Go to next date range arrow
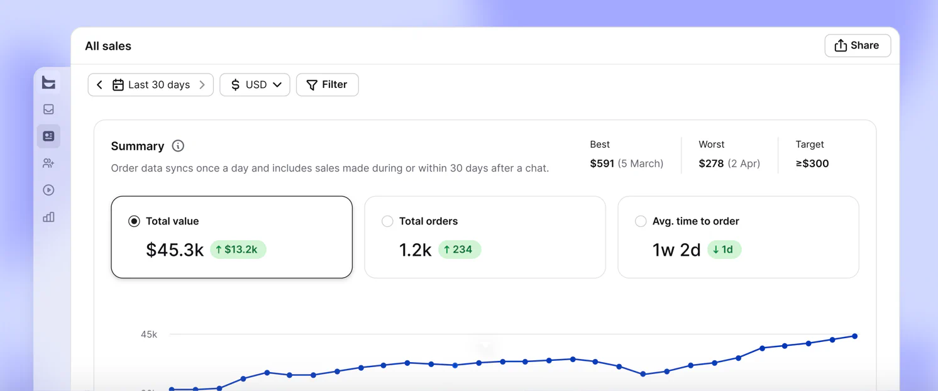This screenshot has height=391, width=938. point(202,85)
